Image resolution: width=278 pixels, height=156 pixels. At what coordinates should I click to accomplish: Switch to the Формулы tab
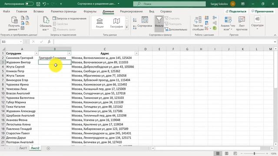coord(90,11)
